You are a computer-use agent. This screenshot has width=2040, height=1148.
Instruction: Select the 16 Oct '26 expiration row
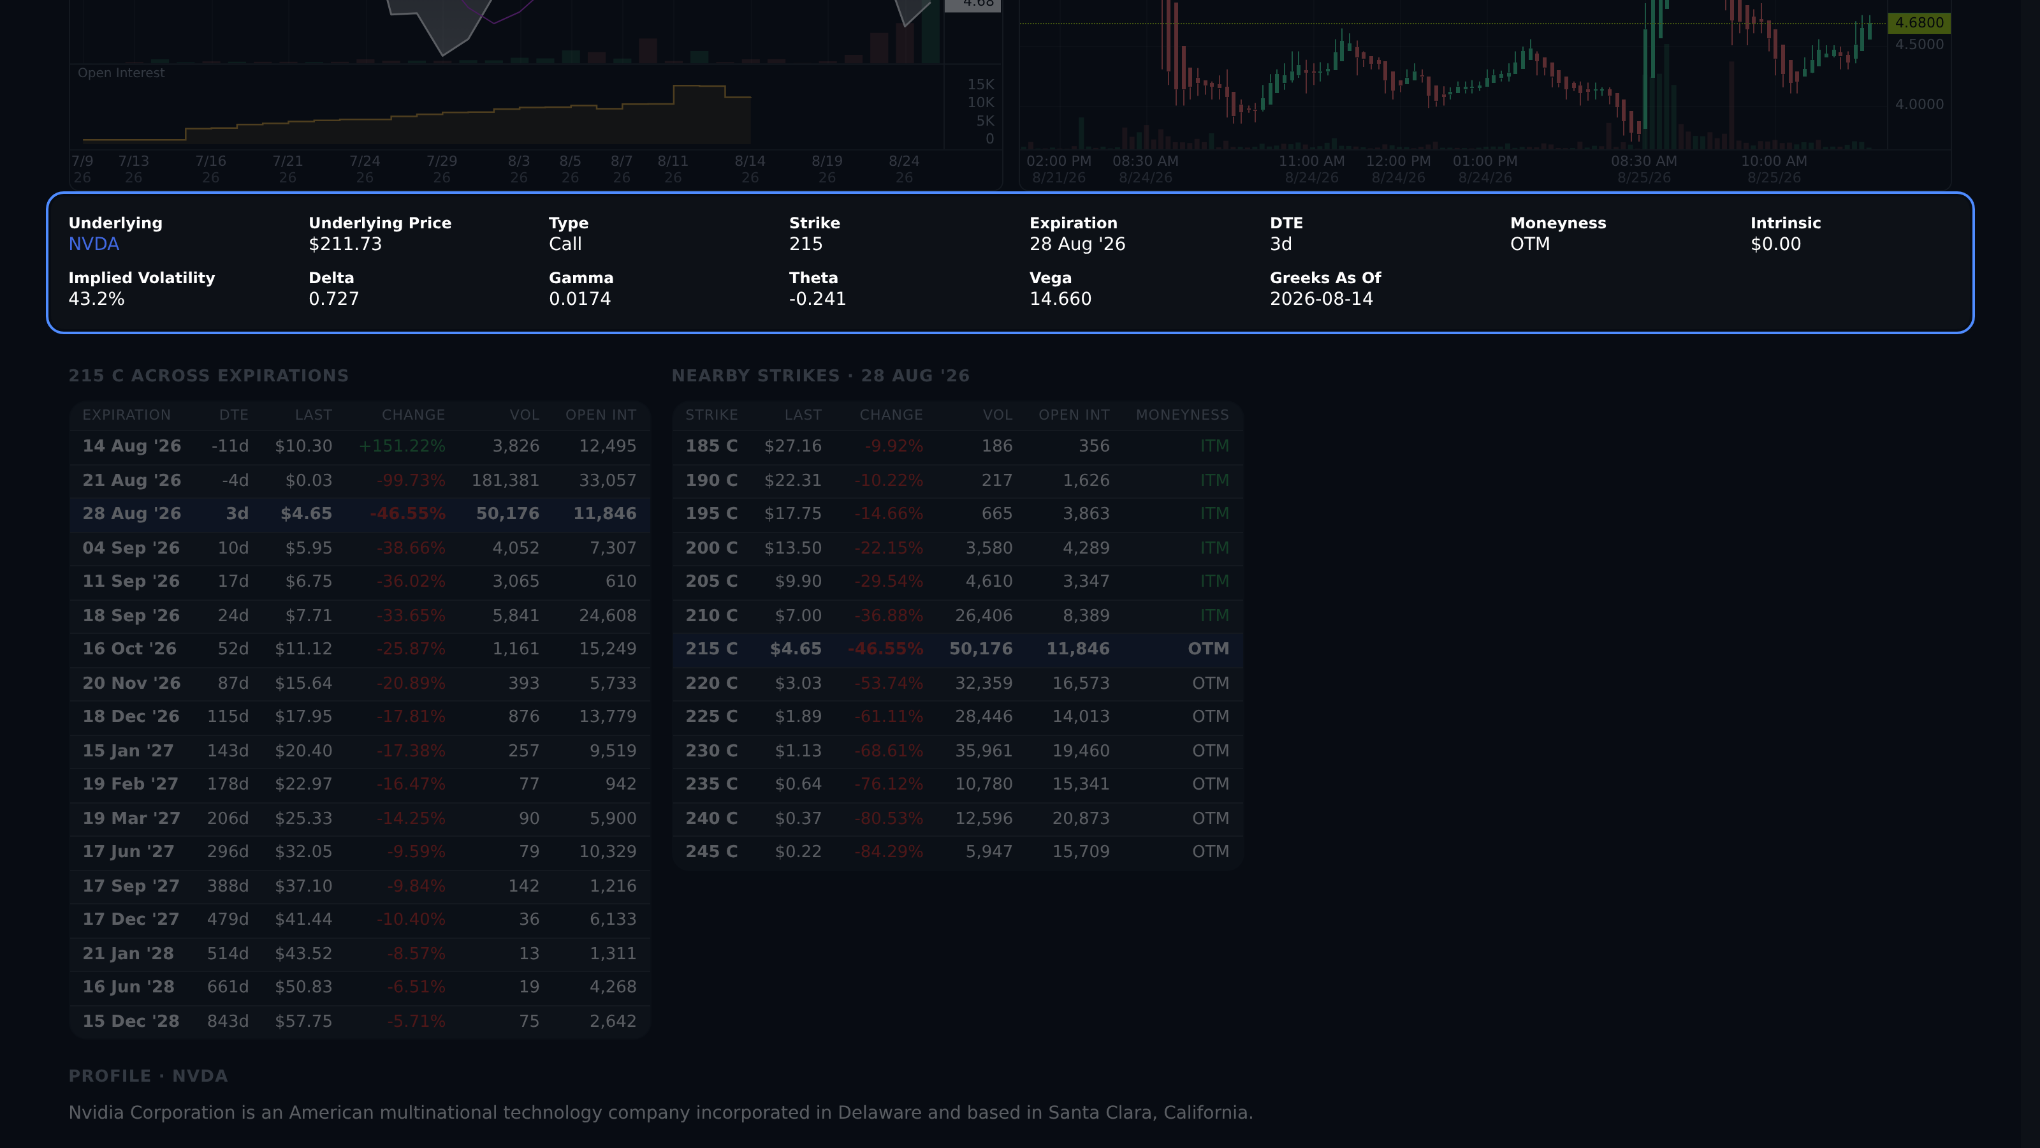click(360, 649)
